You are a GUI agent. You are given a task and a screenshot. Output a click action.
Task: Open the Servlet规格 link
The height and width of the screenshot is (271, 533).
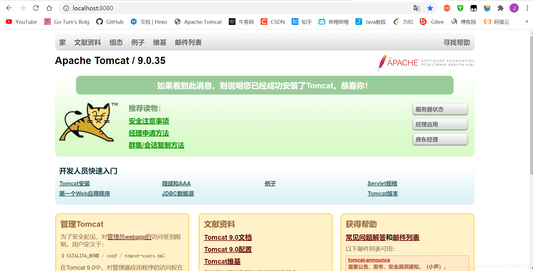382,183
